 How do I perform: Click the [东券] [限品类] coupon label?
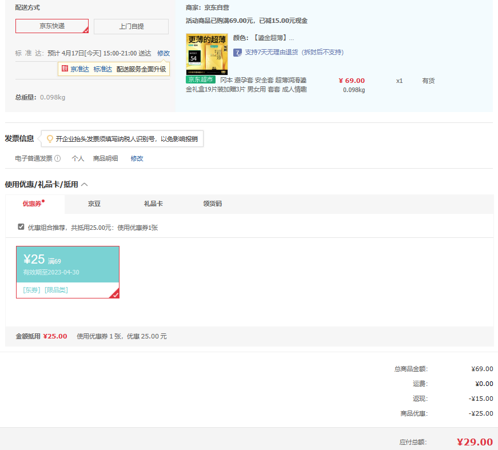point(45,290)
